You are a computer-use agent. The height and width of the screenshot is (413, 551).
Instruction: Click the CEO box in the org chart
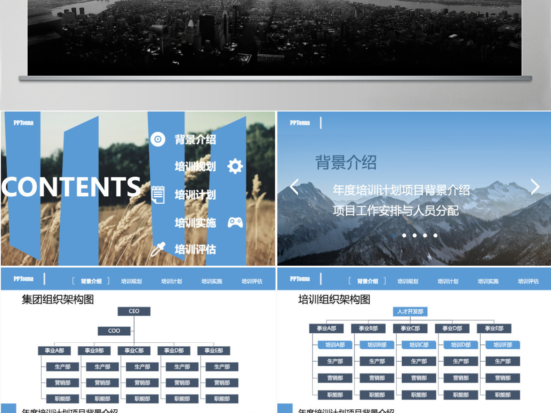click(134, 311)
